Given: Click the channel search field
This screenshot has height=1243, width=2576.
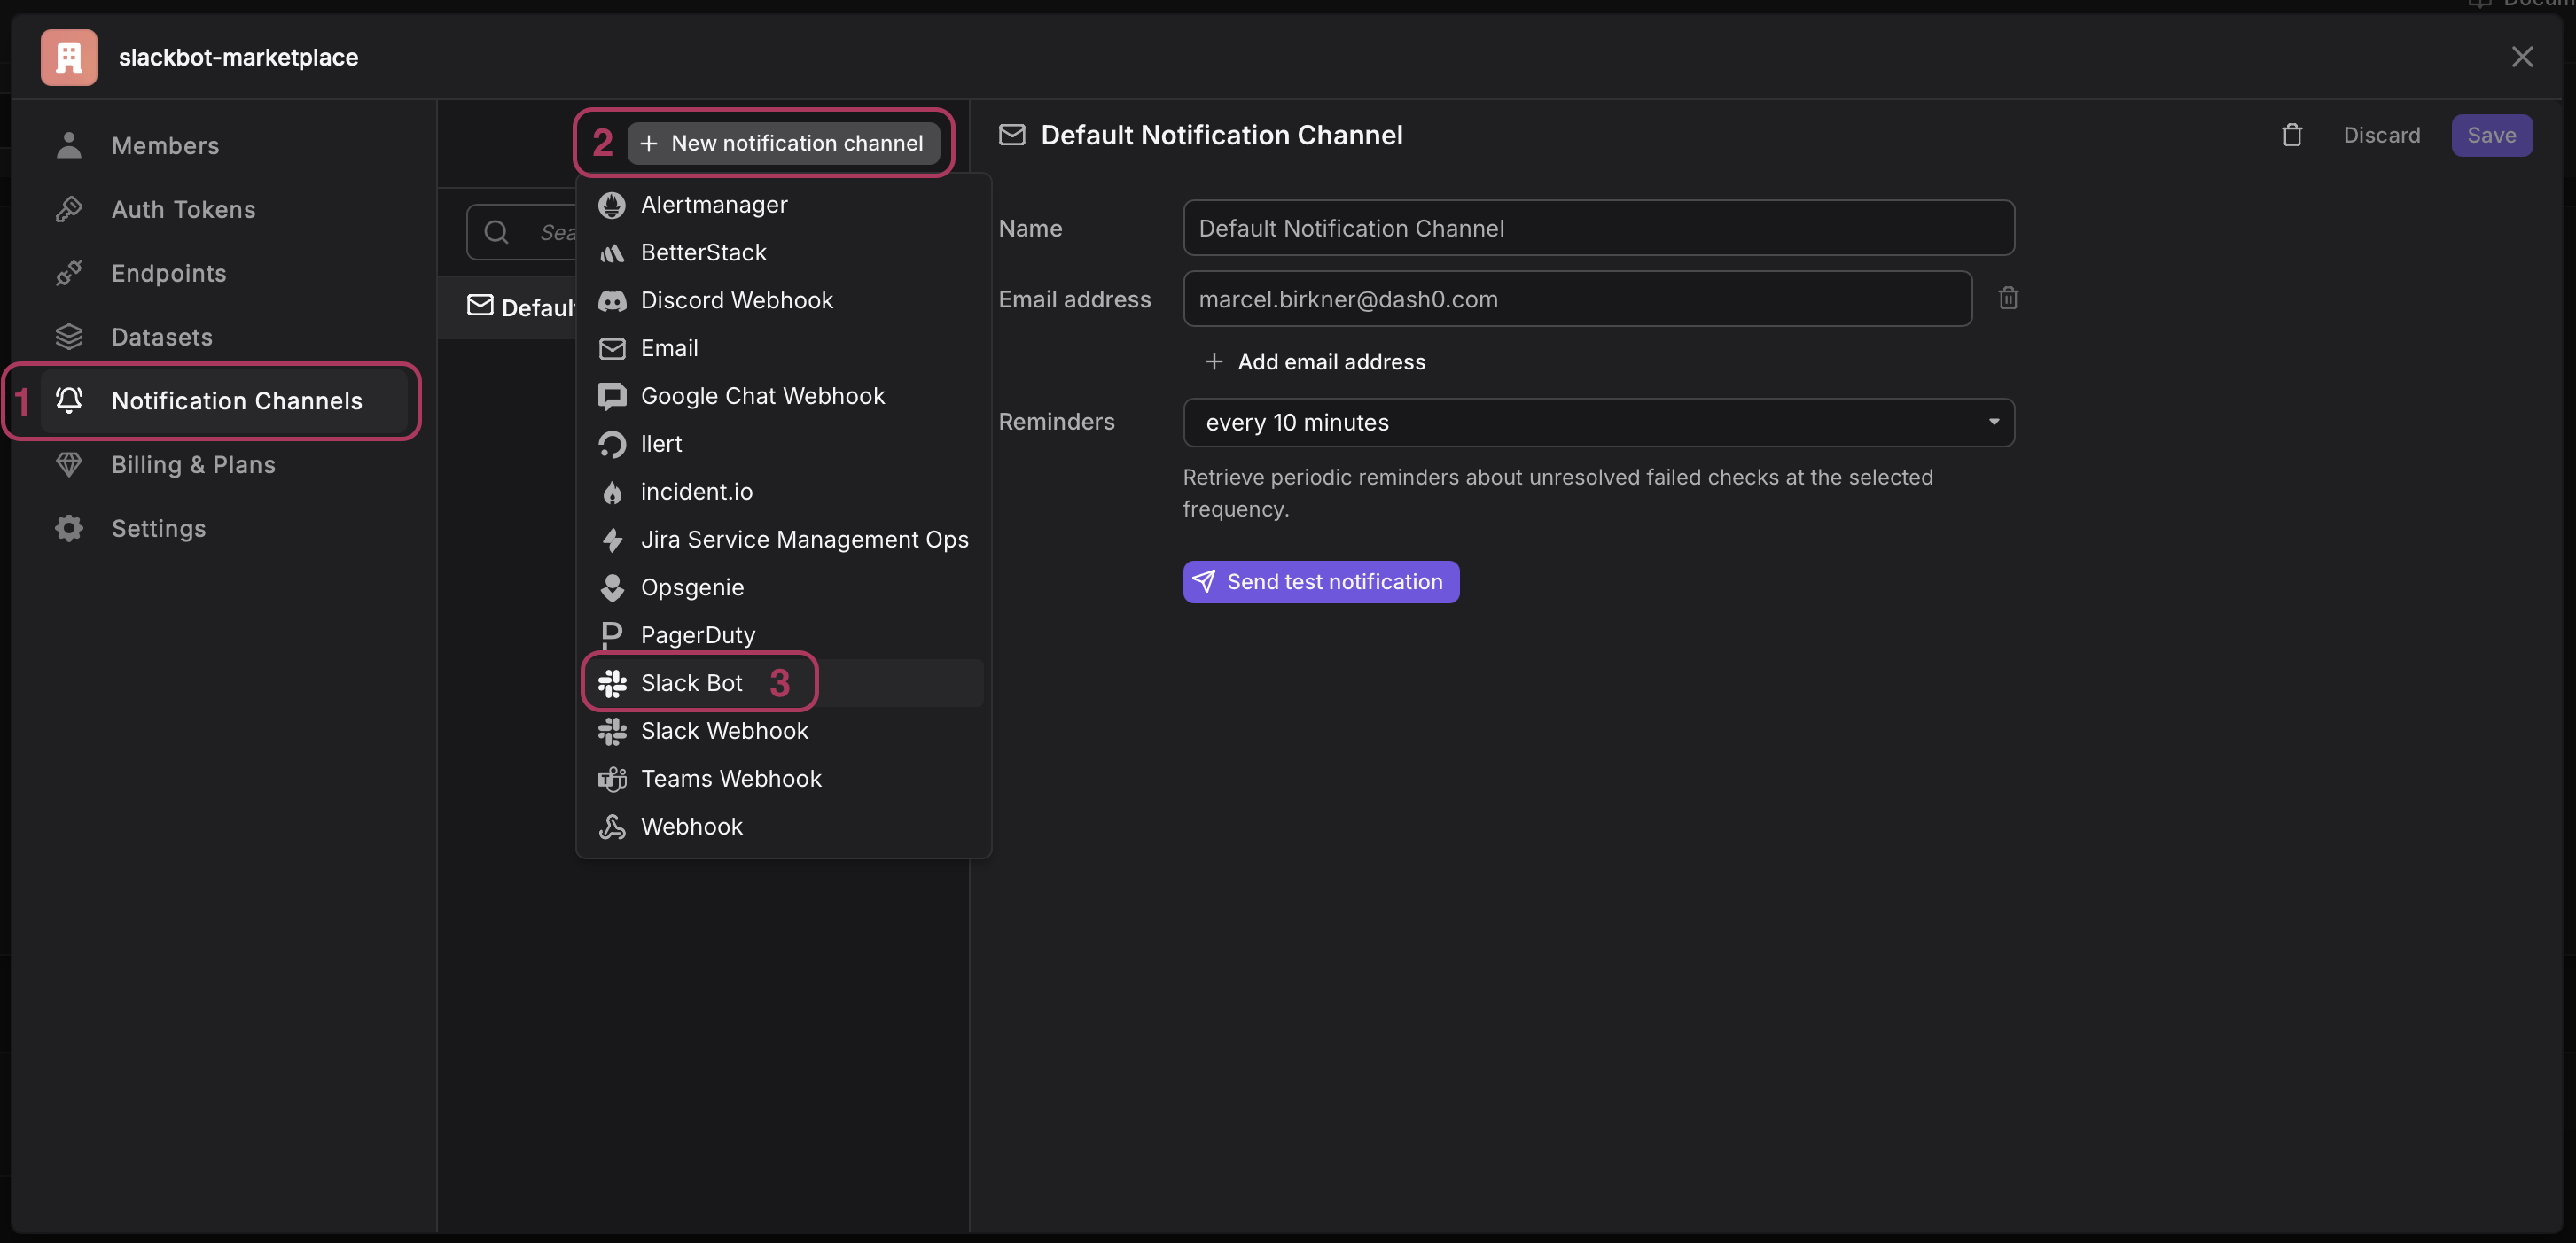Looking at the screenshot, I should [x=521, y=233].
